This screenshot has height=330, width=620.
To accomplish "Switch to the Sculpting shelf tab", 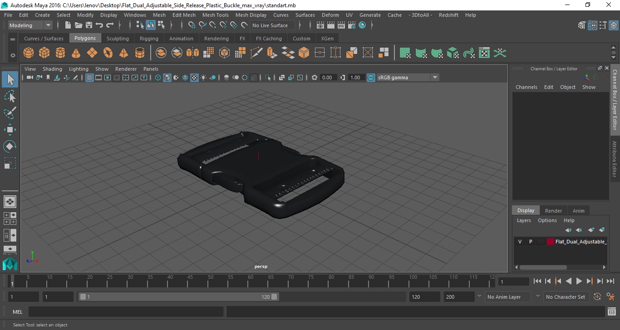I will [118, 39].
